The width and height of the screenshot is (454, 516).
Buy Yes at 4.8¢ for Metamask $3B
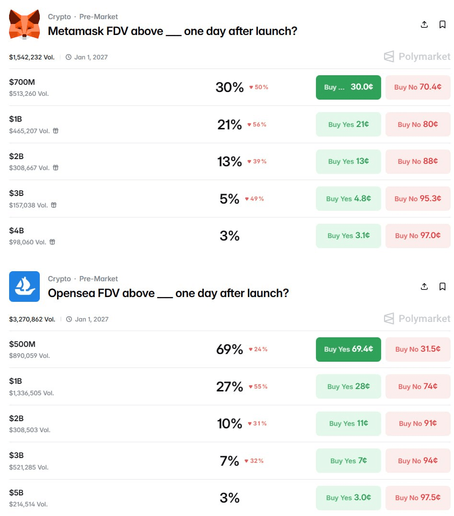point(348,199)
